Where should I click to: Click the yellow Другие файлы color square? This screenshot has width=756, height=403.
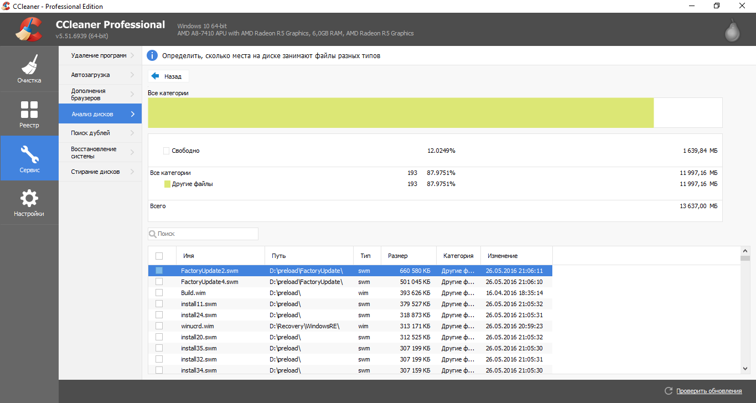click(167, 184)
